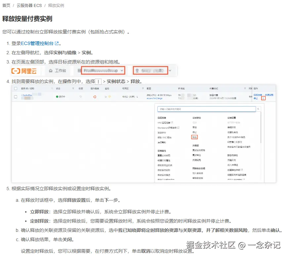Click the magnifier icon beside popup search
The height and width of the screenshot is (257, 288).
pyautogui.click(x=258, y=109)
